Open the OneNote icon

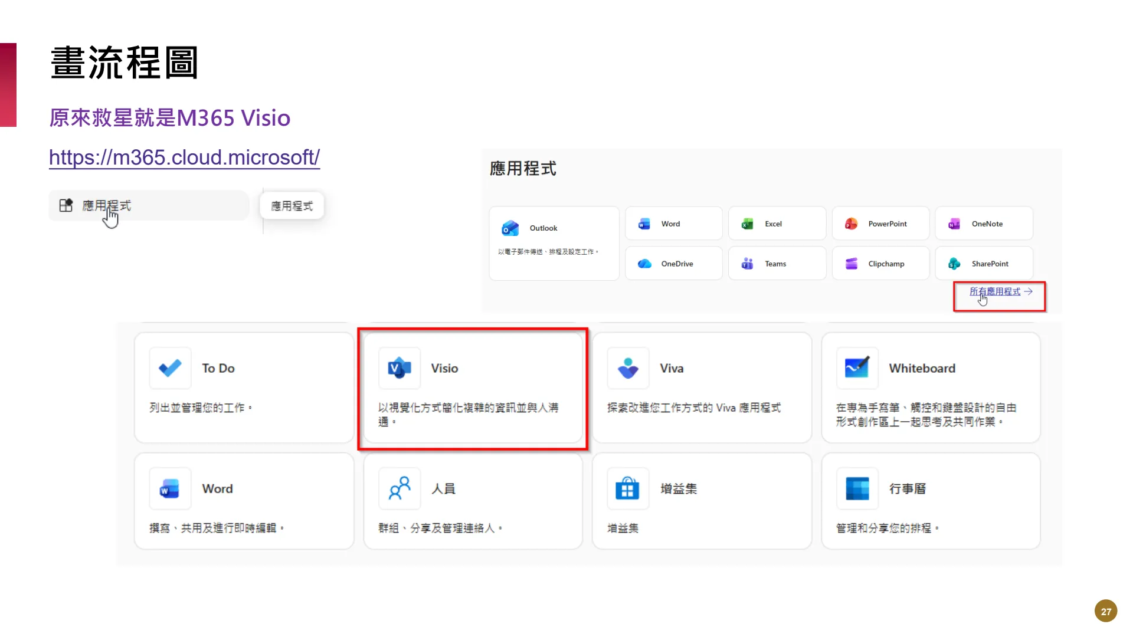[954, 224]
